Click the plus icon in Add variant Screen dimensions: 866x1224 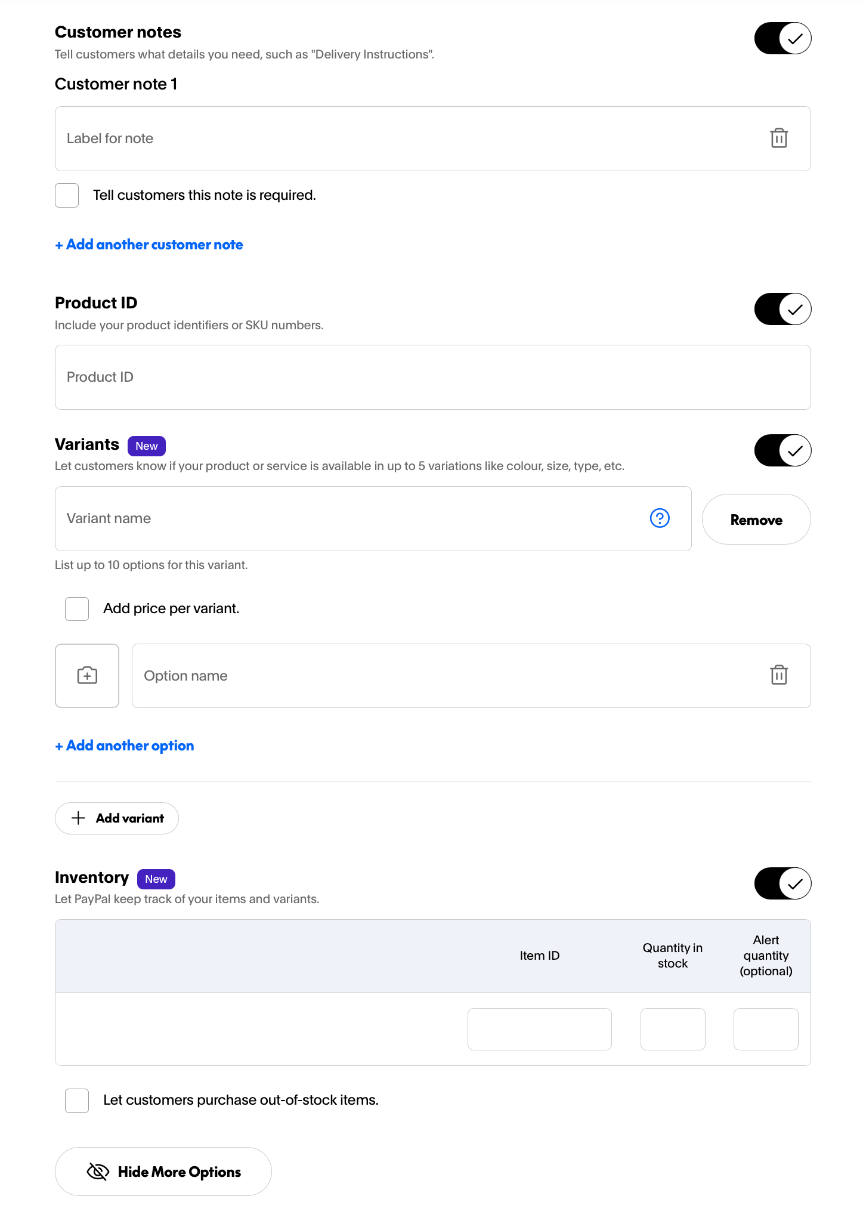point(78,818)
